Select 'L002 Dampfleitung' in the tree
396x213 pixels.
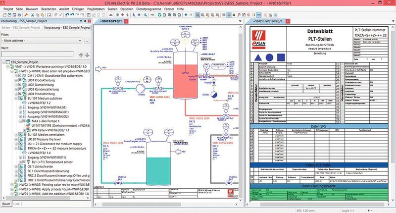point(41,85)
